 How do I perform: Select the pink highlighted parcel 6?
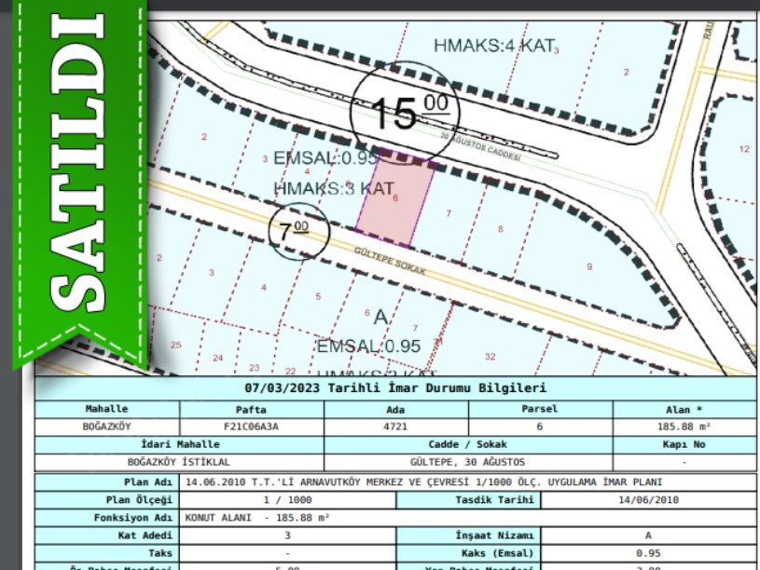click(396, 197)
